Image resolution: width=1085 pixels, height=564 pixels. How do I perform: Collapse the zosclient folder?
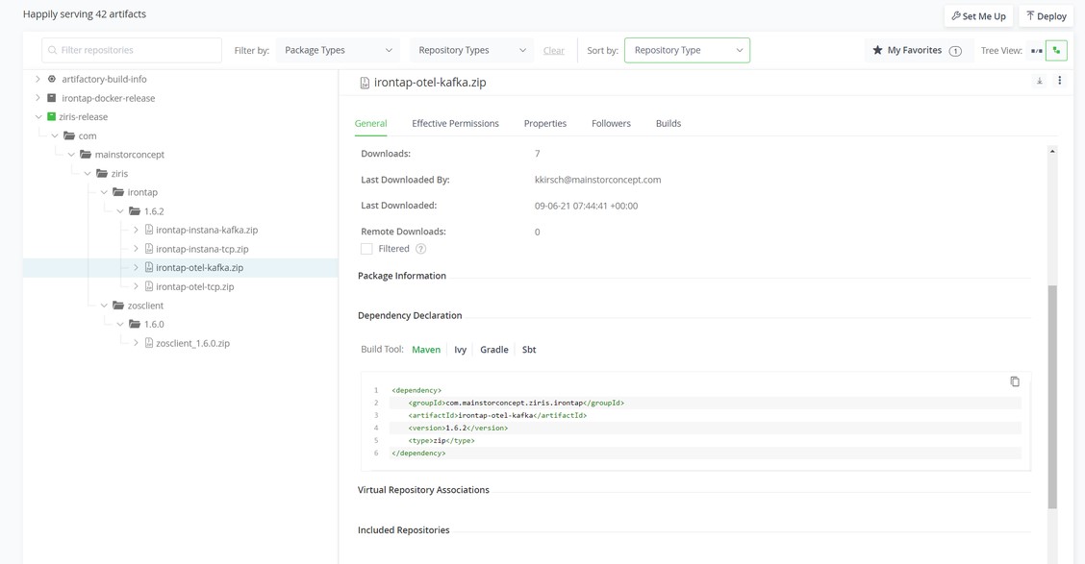[104, 306]
